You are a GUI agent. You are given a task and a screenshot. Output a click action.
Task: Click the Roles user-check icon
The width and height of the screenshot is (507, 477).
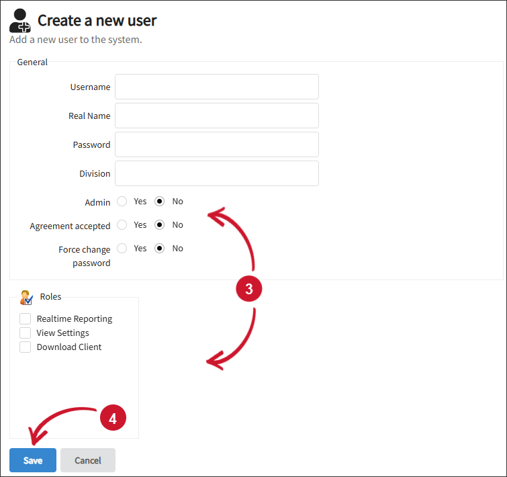click(x=26, y=298)
